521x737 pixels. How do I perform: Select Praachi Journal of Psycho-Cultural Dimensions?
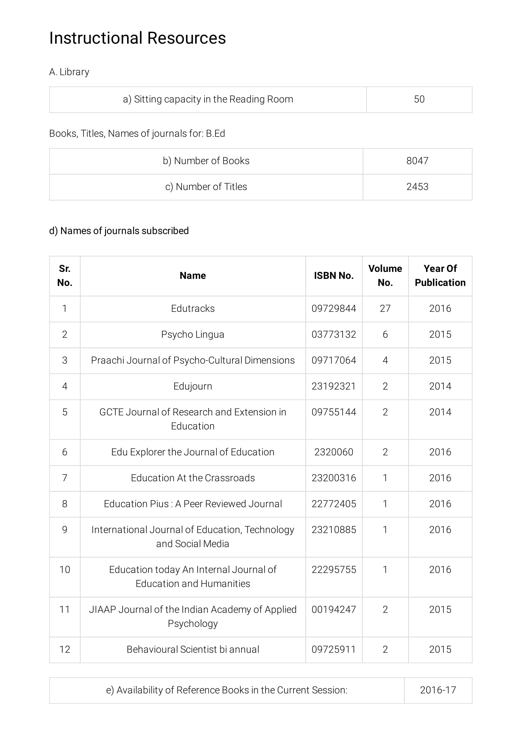pos(193,360)
